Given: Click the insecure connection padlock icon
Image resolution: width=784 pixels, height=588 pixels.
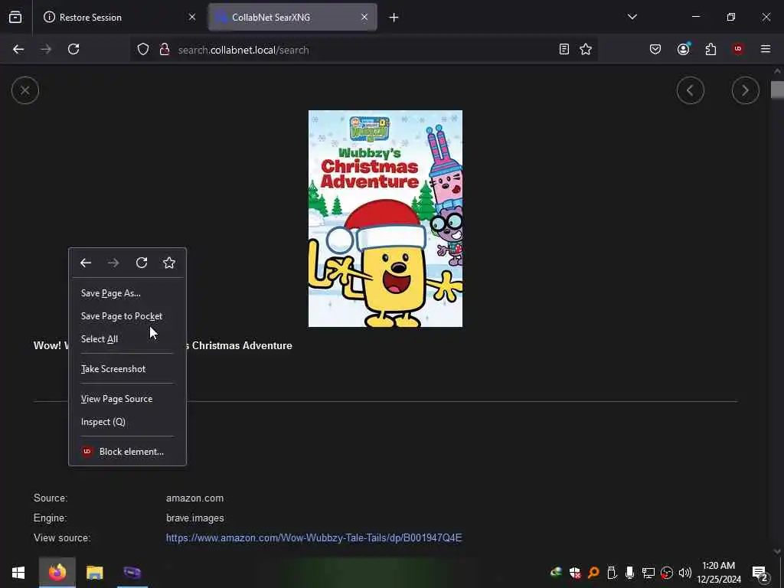Looking at the screenshot, I should tap(165, 49).
